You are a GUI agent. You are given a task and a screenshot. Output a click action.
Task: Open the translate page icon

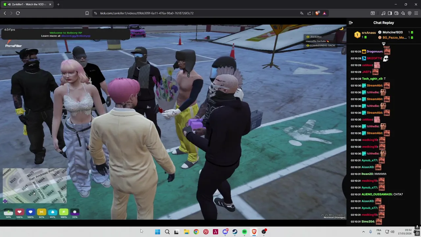click(x=302, y=13)
